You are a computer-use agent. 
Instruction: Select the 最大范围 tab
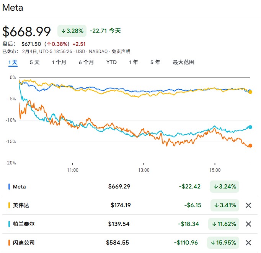[183, 62]
